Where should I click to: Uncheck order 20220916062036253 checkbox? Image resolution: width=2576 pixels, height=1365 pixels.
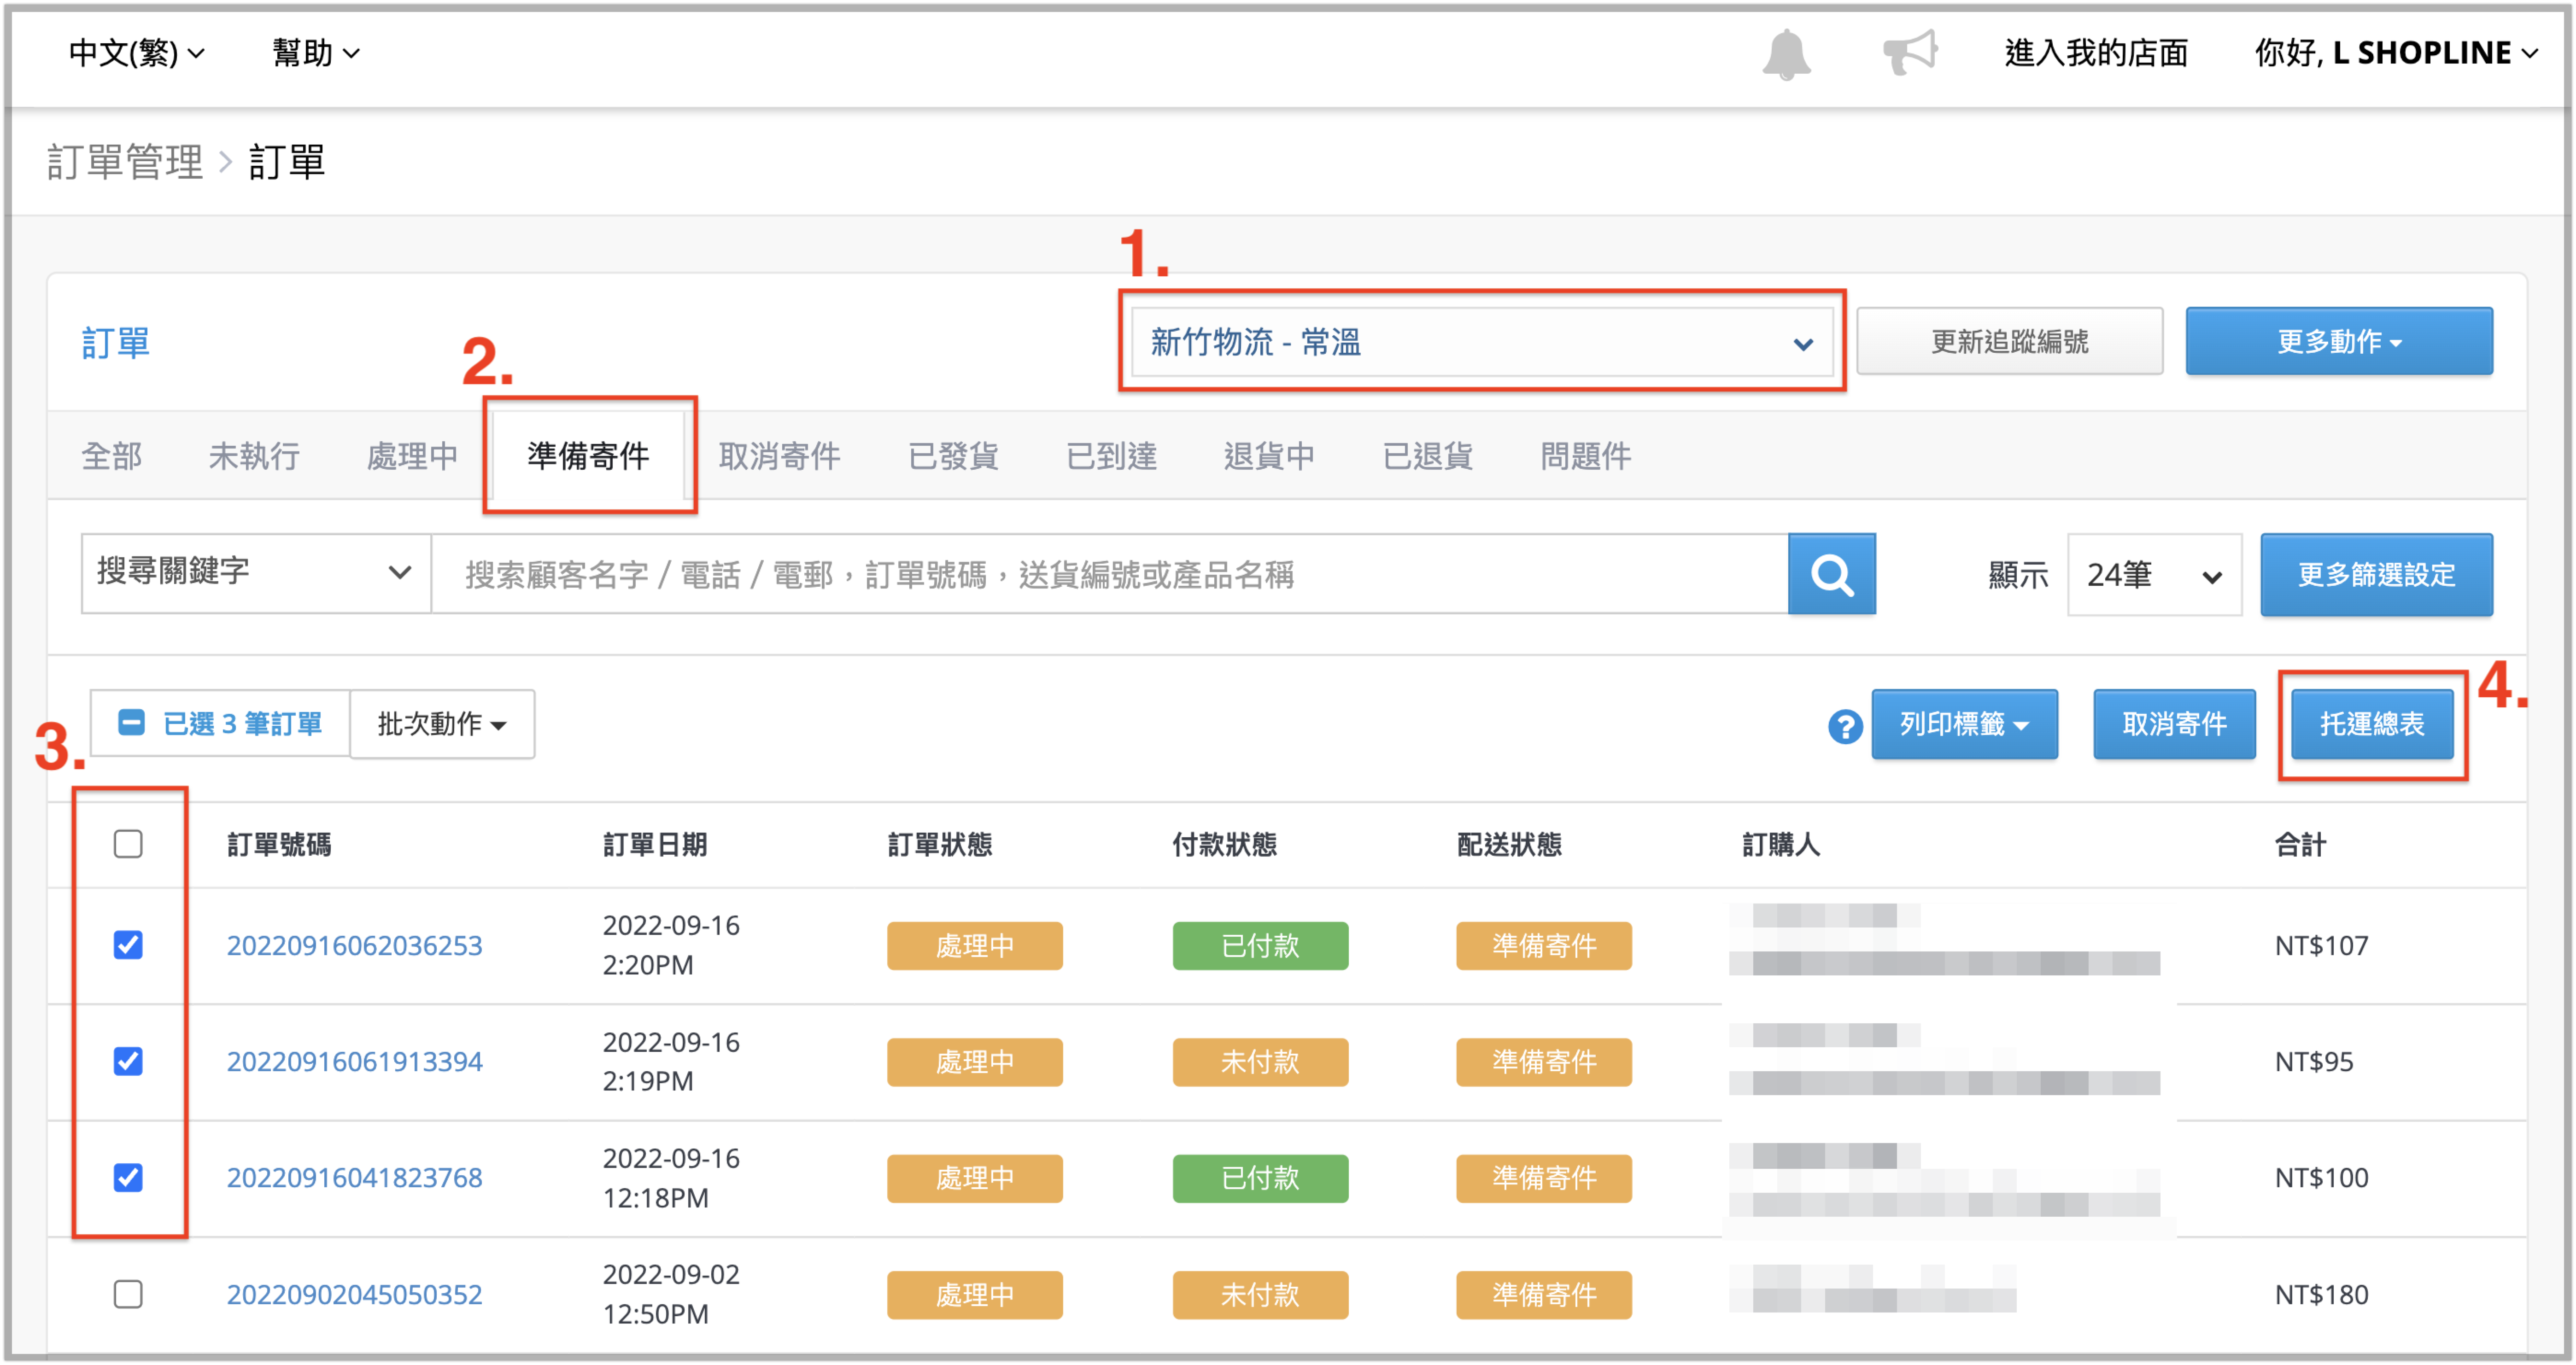tap(128, 945)
